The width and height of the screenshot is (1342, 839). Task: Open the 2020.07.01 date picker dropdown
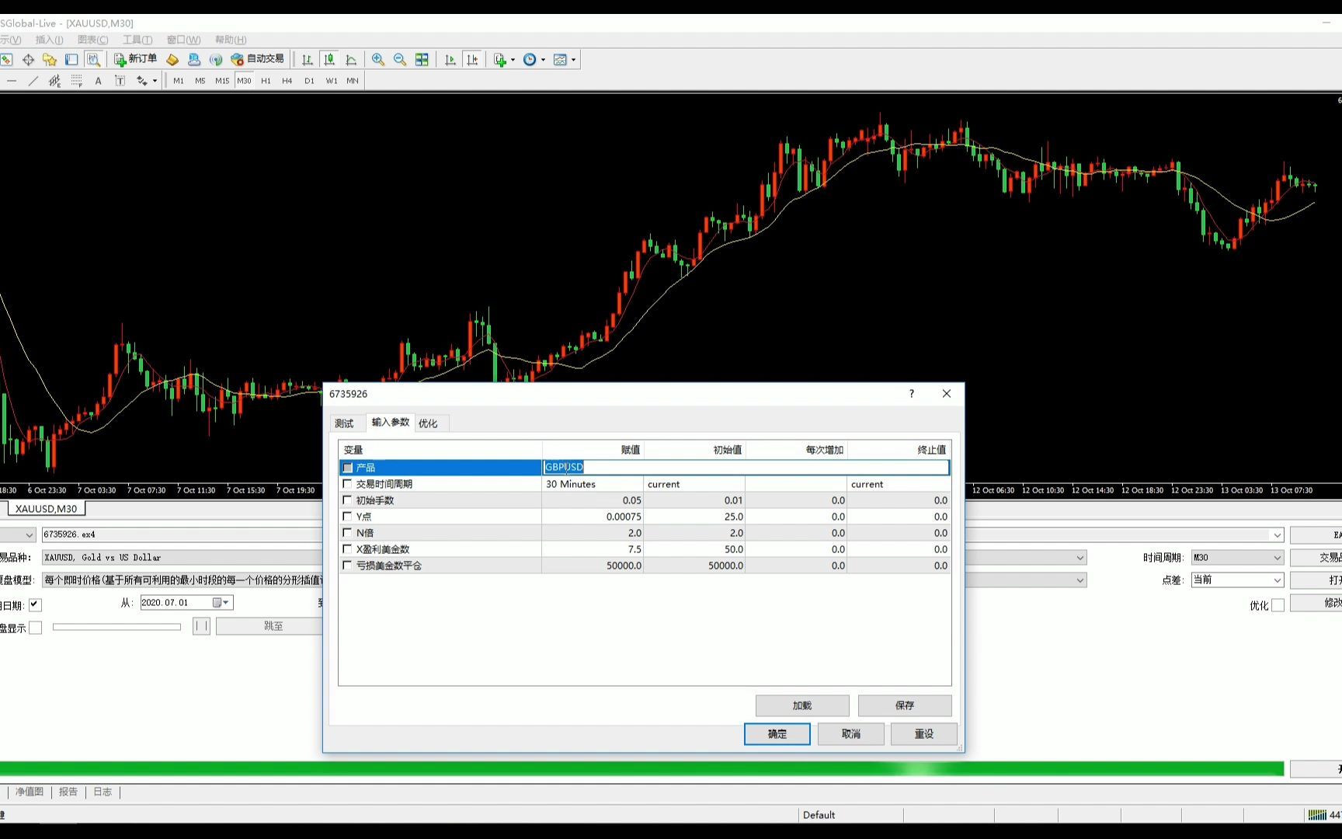221,603
